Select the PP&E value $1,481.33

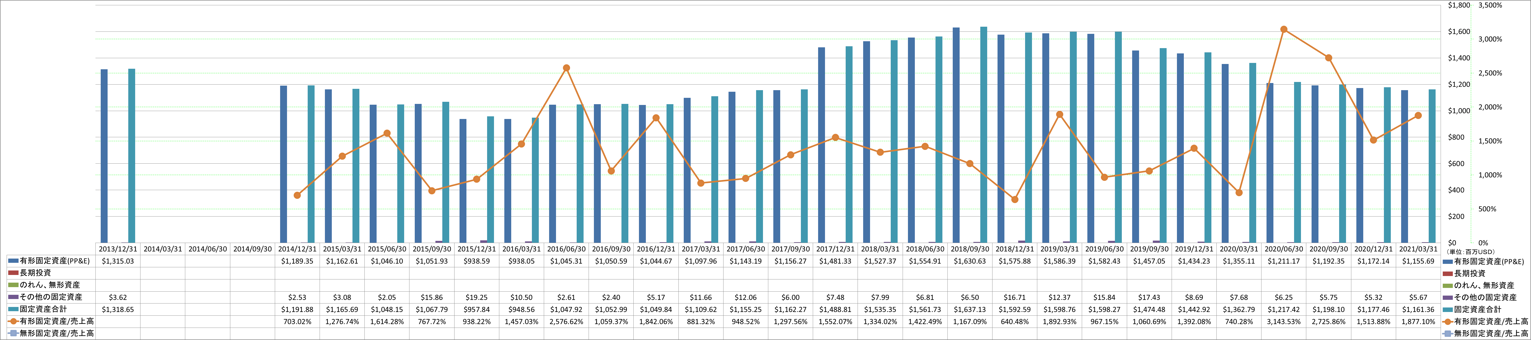click(835, 261)
